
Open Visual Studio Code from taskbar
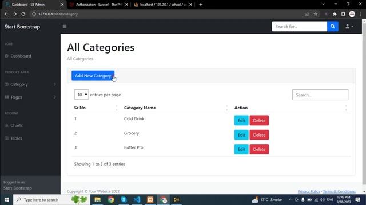tap(137, 200)
